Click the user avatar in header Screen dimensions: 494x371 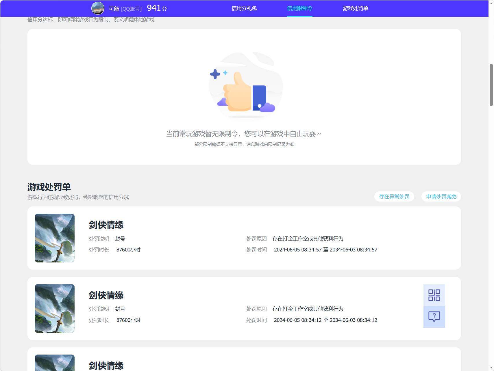pyautogui.click(x=98, y=8)
